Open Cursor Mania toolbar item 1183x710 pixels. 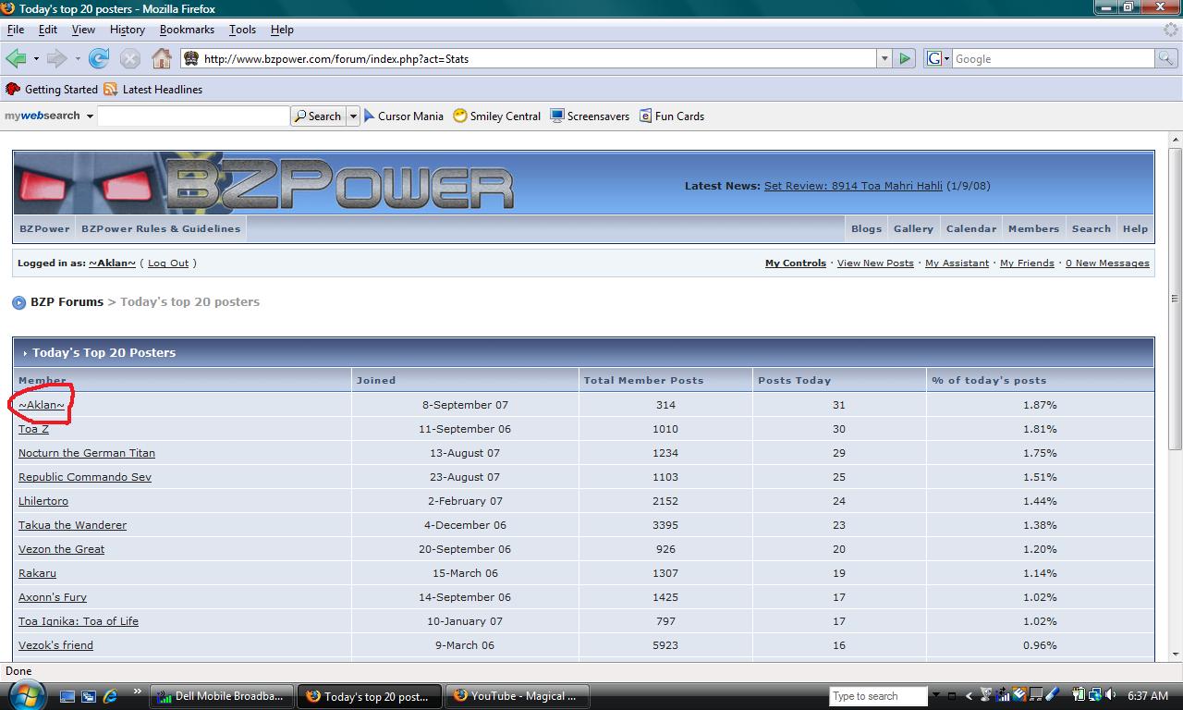coord(403,116)
